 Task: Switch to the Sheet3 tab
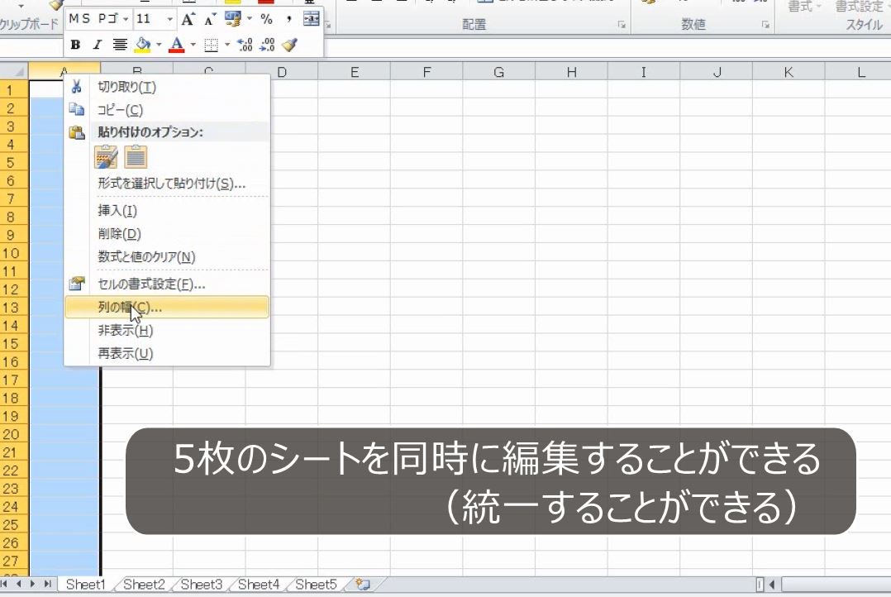coord(200,584)
